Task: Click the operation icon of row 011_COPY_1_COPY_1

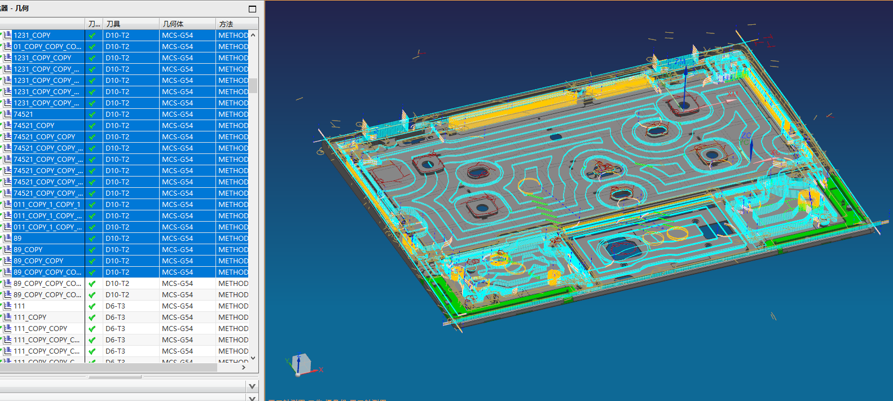Action: click(x=7, y=204)
